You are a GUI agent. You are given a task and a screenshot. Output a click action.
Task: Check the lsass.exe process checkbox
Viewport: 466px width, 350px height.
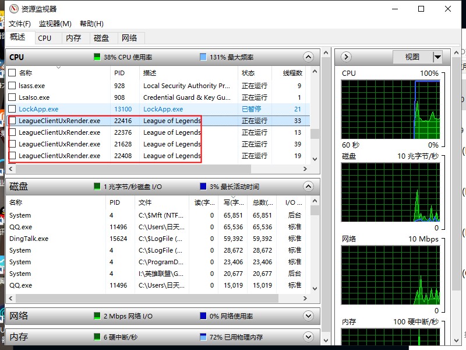click(12, 86)
